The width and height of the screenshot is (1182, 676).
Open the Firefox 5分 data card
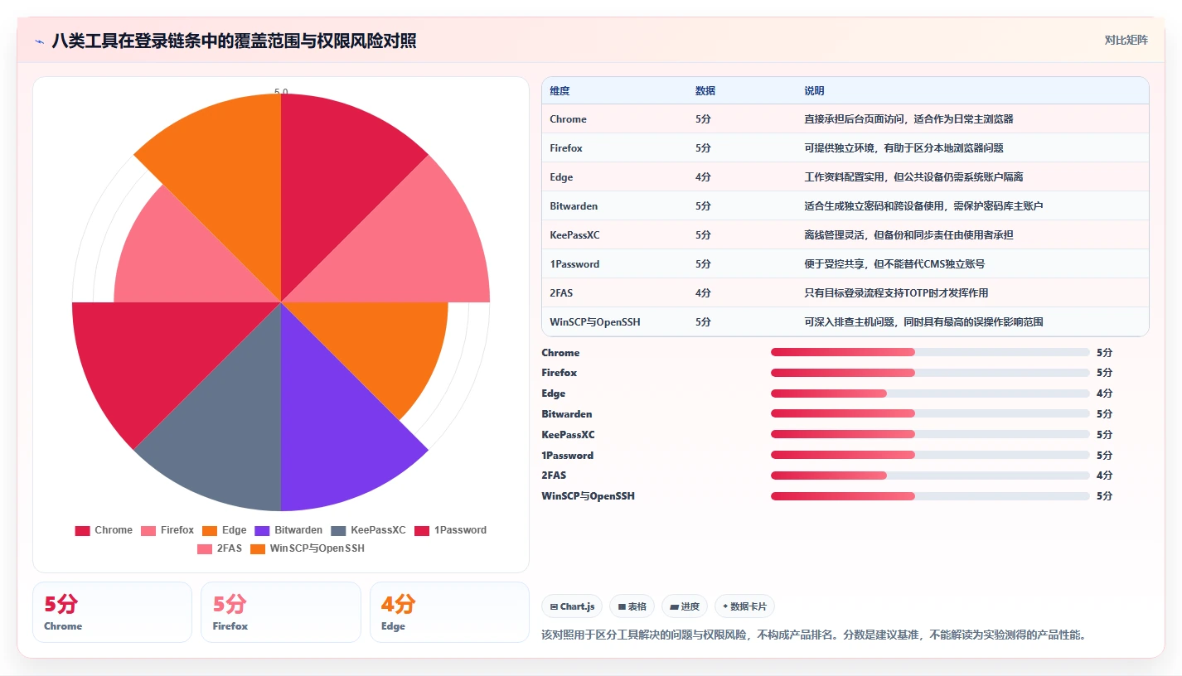(x=281, y=612)
